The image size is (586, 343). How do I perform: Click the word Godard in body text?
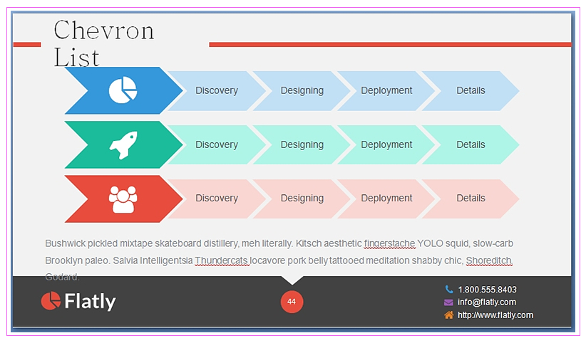coord(62,277)
